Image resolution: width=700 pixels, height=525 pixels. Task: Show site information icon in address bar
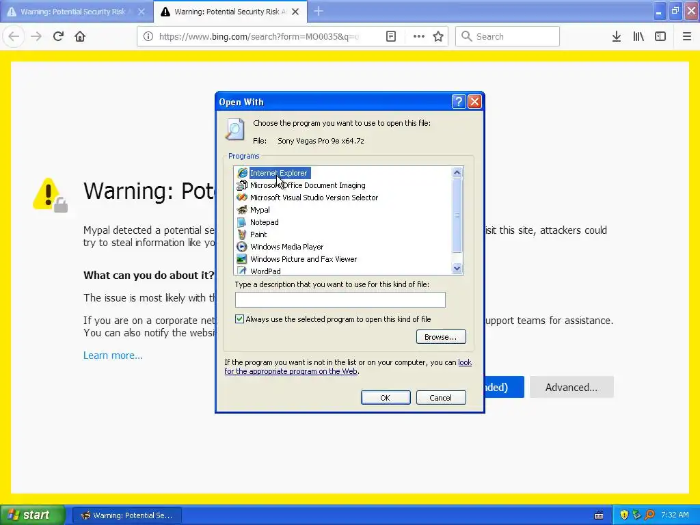pos(148,36)
